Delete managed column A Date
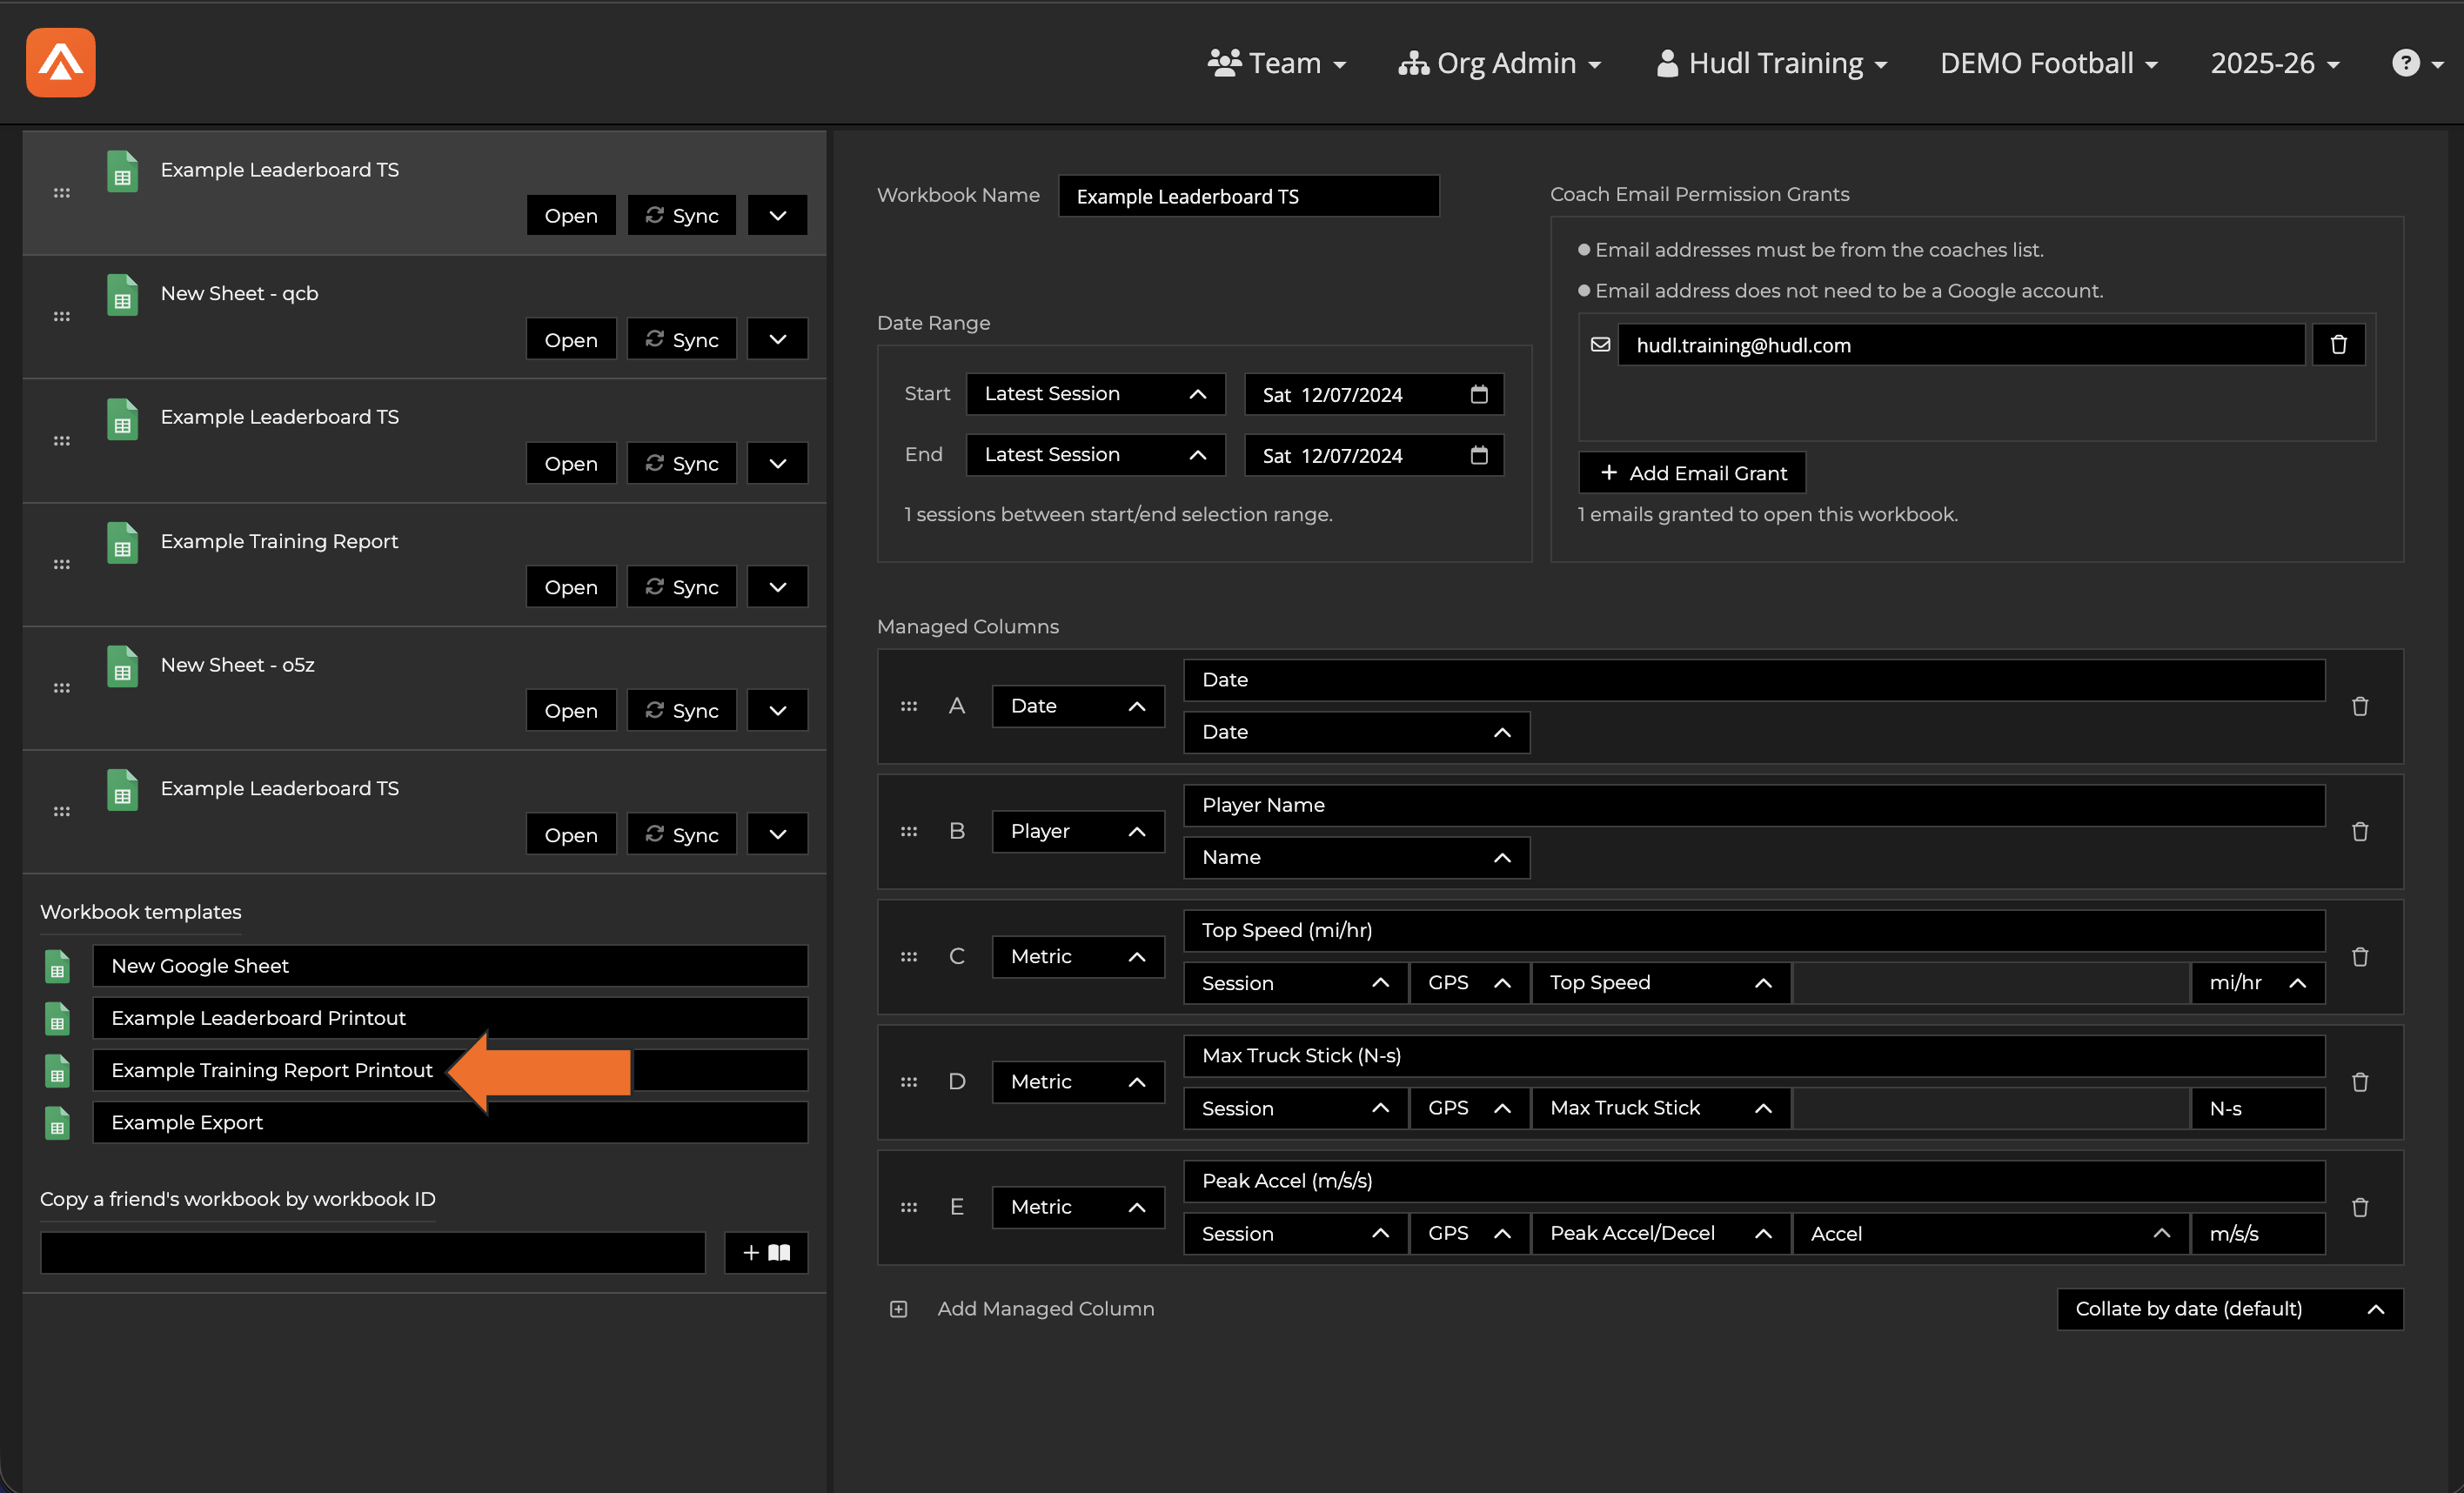2464x1493 pixels. pyautogui.click(x=2360, y=706)
